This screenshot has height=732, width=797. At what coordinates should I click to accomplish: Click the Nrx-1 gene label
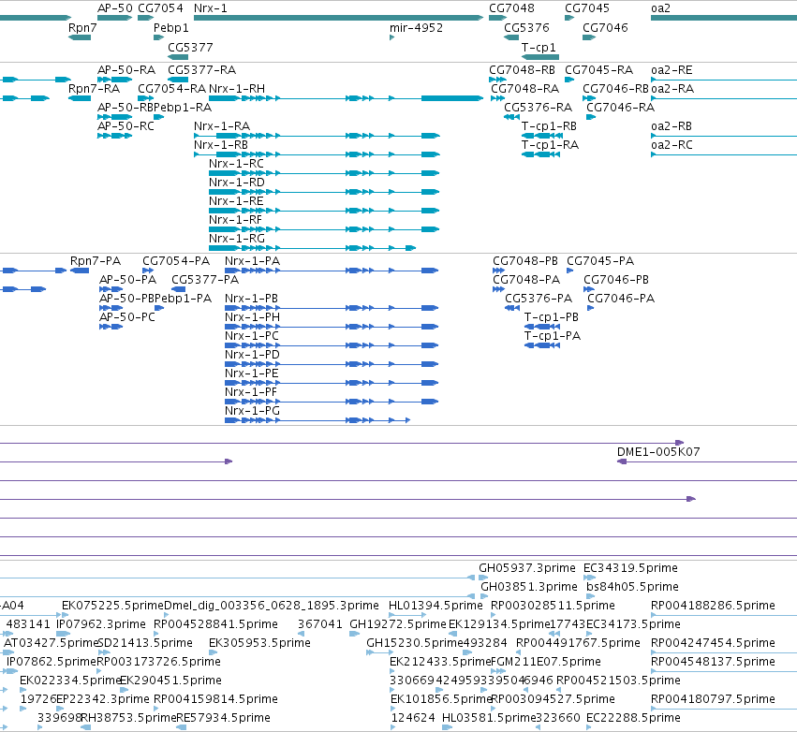coord(211,8)
